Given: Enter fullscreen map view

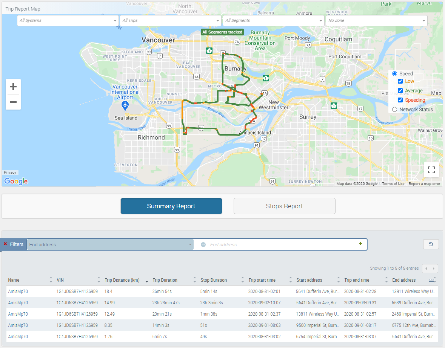Looking at the screenshot, I should click(x=431, y=169).
